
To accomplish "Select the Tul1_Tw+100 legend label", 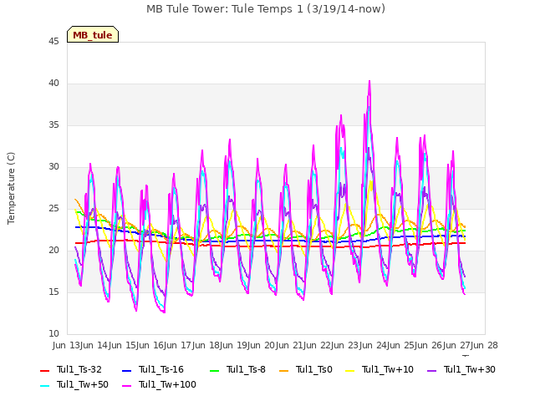I will 167,384.
